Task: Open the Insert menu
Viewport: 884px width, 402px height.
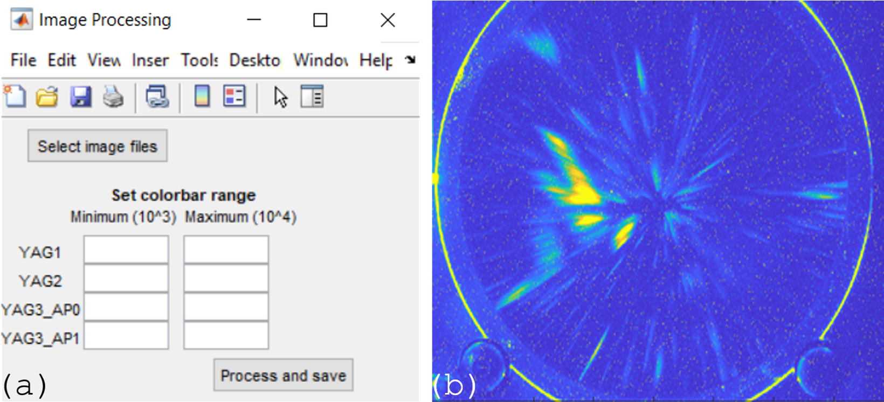Action: click(x=150, y=60)
